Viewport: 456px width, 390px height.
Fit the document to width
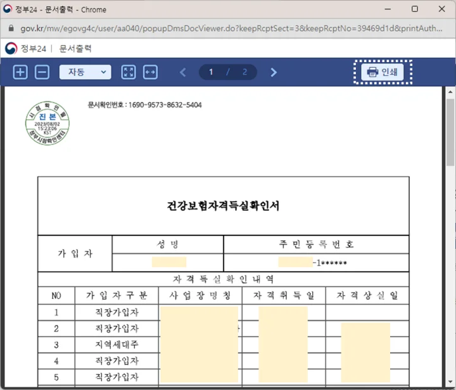[x=150, y=72]
